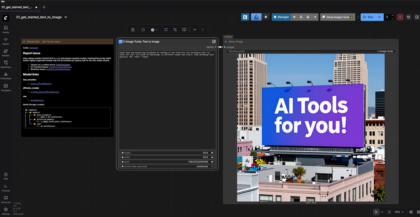
Task: Open the Subgraph guide link
Action: coord(34,48)
